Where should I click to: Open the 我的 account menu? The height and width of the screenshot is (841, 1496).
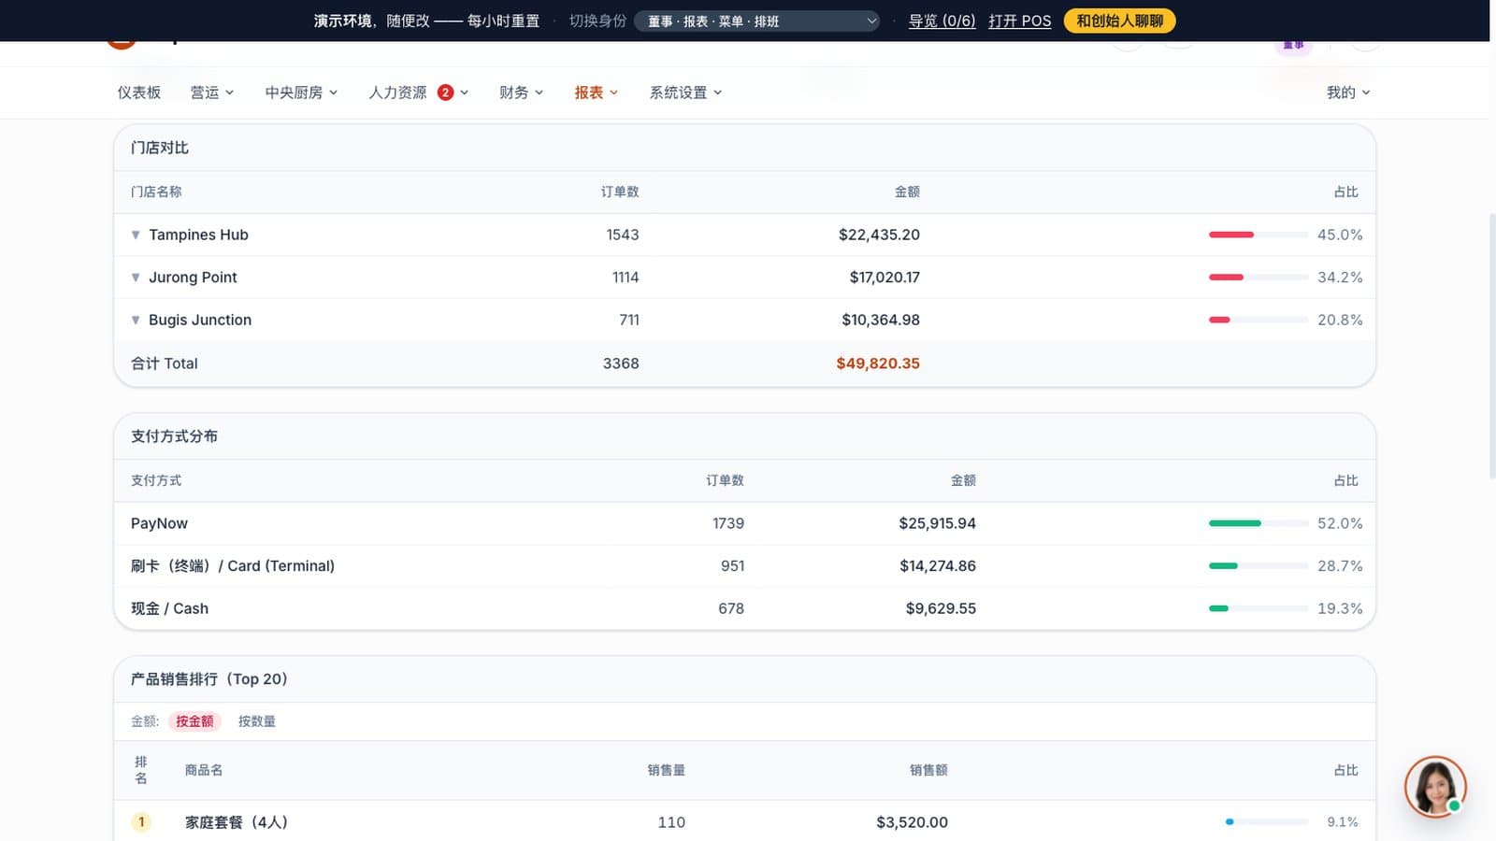[x=1347, y=93]
